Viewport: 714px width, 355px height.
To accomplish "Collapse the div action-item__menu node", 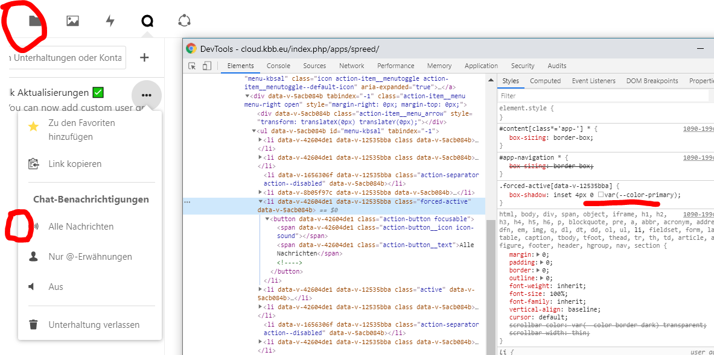I will tap(247, 96).
